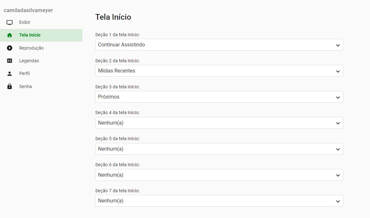Open the Senha settings

25,86
